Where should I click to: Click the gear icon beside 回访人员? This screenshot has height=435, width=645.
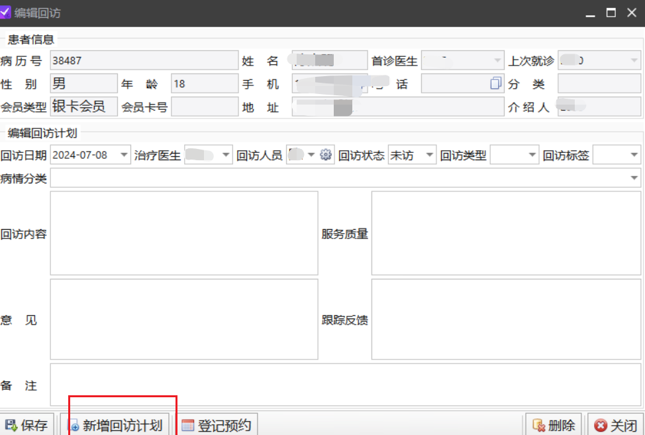(325, 155)
